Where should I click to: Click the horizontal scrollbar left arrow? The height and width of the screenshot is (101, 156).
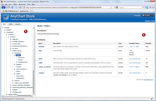[x=3, y=96]
